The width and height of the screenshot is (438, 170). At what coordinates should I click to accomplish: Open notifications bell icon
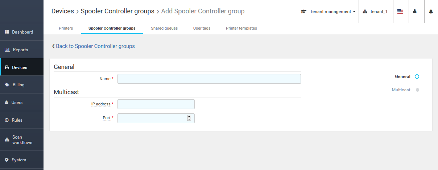(431, 12)
